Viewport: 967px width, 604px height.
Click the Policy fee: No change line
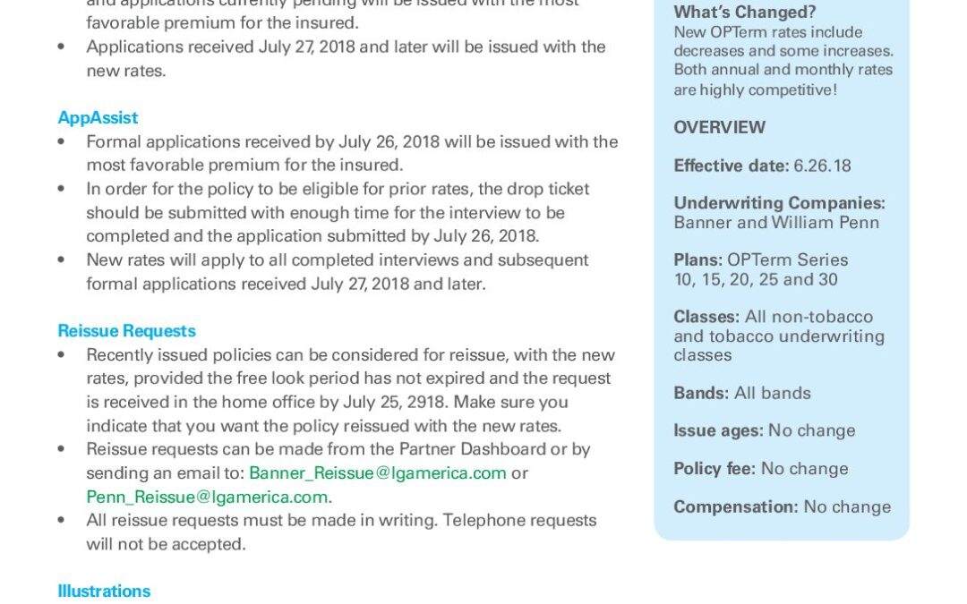click(760, 469)
